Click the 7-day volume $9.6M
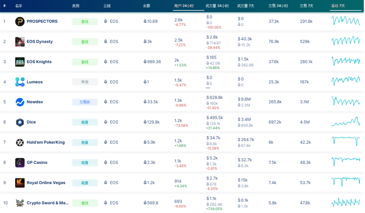The image size is (365, 213). [x=244, y=99]
